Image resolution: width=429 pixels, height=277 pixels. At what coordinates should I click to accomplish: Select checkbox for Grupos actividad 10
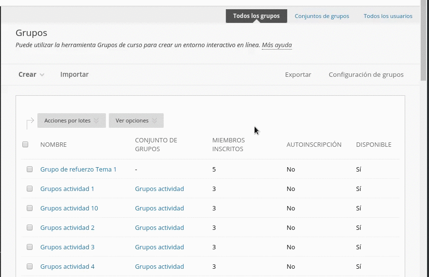[x=30, y=208]
